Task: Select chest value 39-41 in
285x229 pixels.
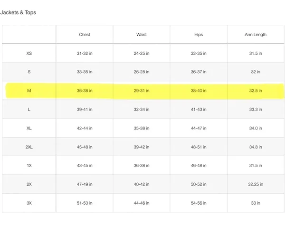Action: (85, 110)
